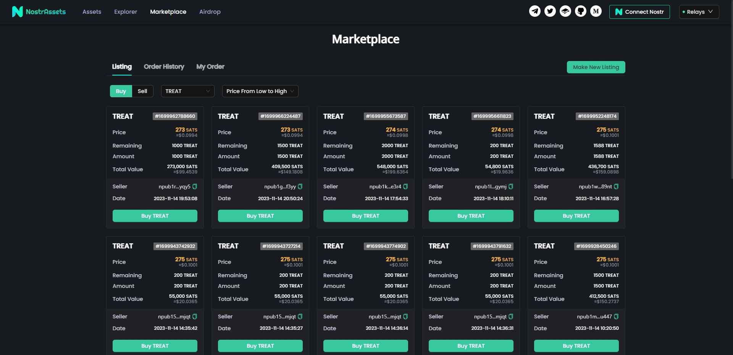Copy seller address npub1k...e3r4
The width and height of the screenshot is (733, 355).
[x=405, y=186]
